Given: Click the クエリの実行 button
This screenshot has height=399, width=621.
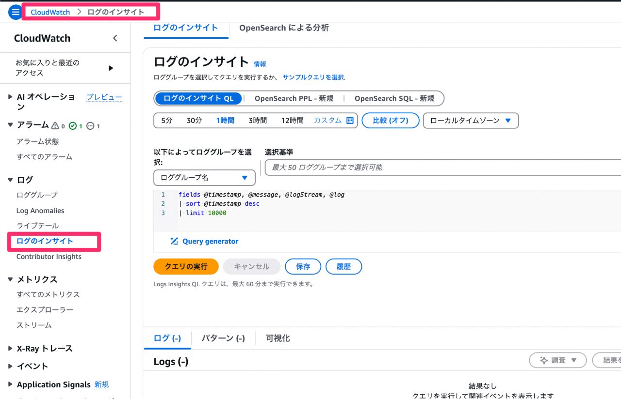Looking at the screenshot, I should [186, 266].
